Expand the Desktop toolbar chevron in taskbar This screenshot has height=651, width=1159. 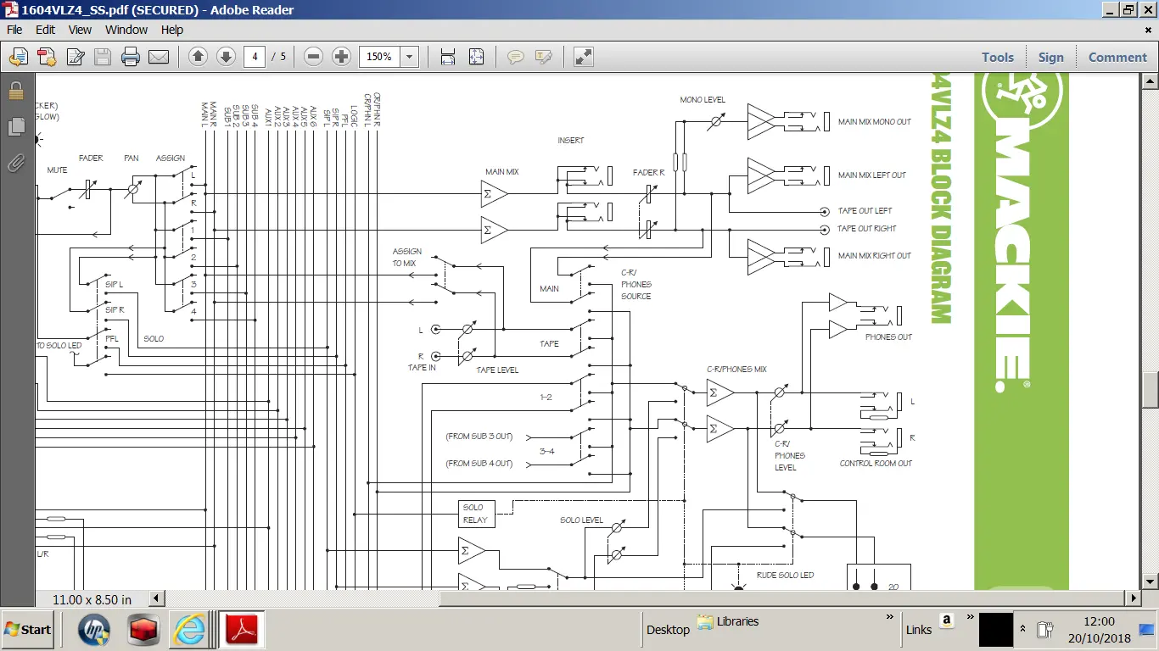[x=890, y=617]
